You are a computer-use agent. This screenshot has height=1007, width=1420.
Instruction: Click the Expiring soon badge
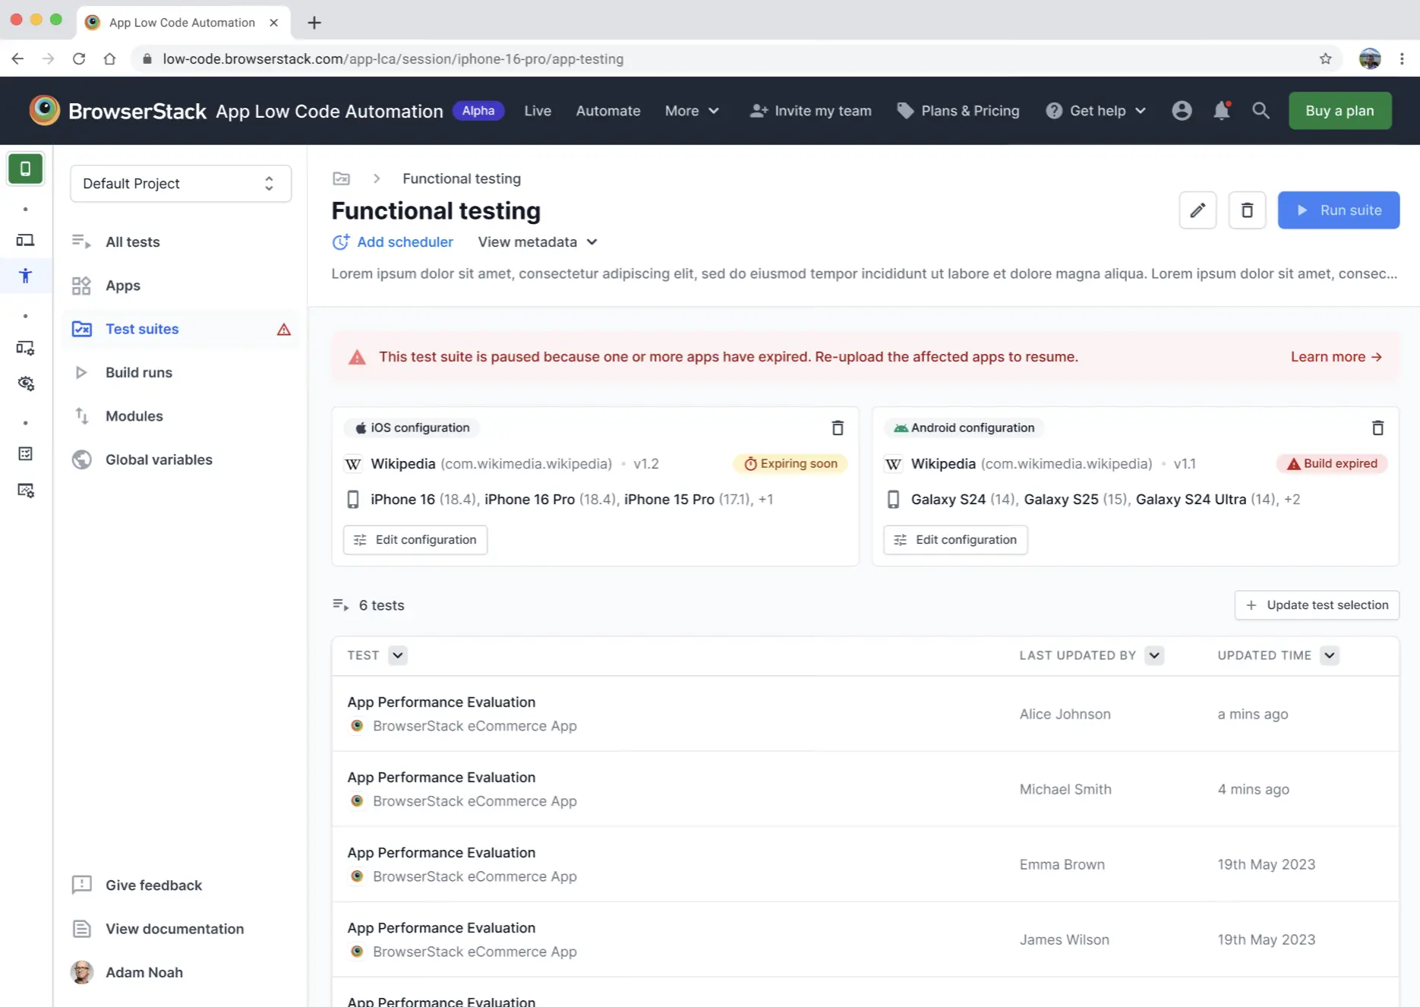coord(790,463)
